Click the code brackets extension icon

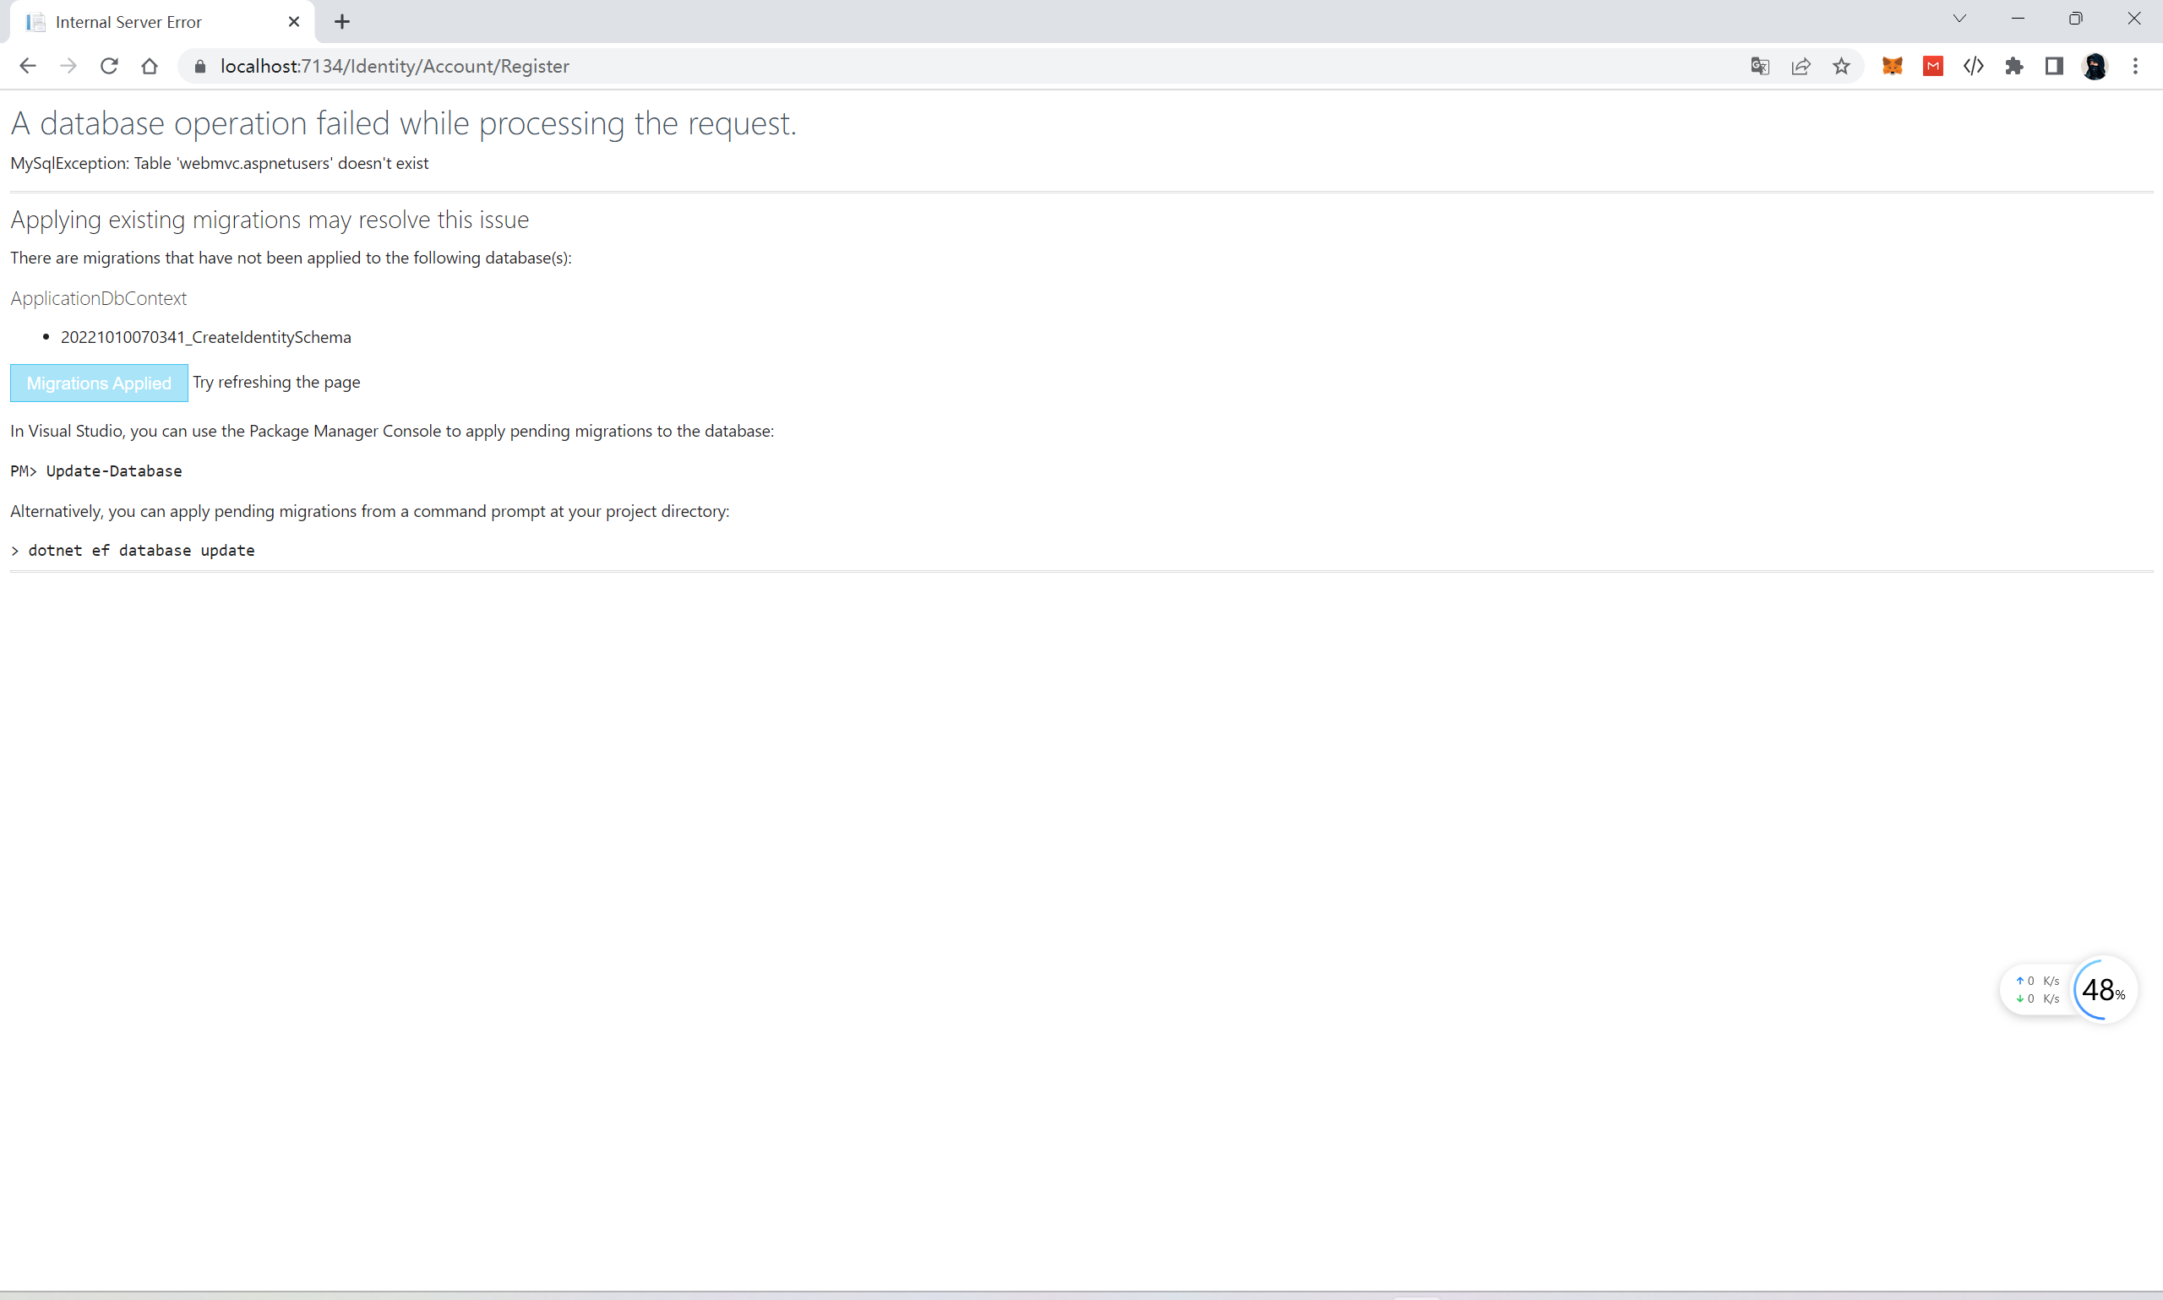(1973, 66)
